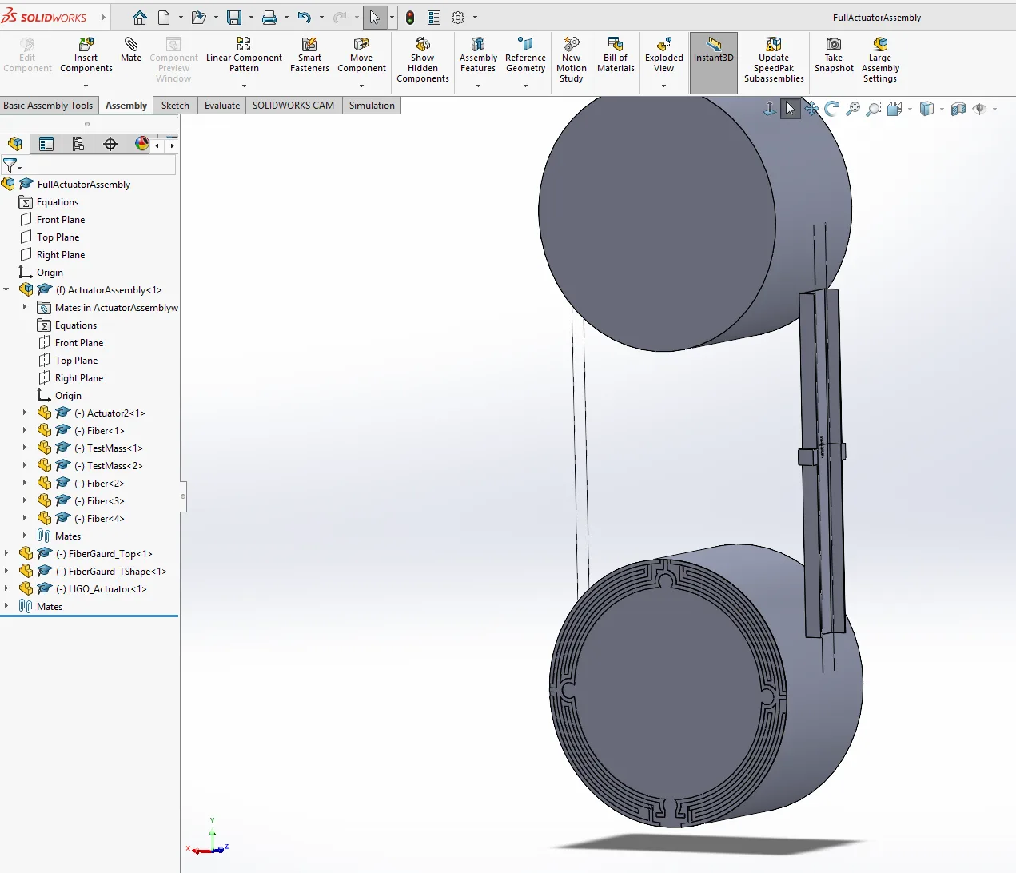
Task: Open the DisplayManager color ball tab
Action: click(141, 144)
